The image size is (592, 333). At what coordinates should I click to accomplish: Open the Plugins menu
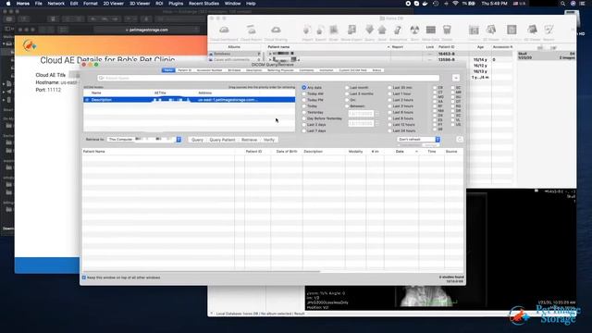[176, 4]
